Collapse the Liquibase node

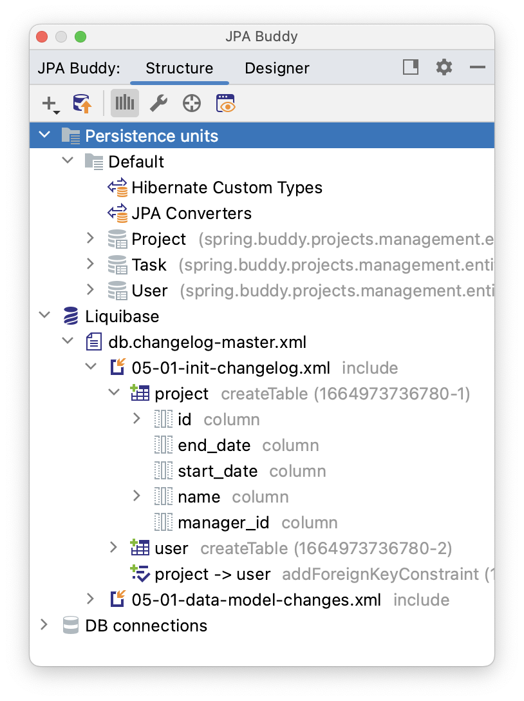pyautogui.click(x=44, y=315)
